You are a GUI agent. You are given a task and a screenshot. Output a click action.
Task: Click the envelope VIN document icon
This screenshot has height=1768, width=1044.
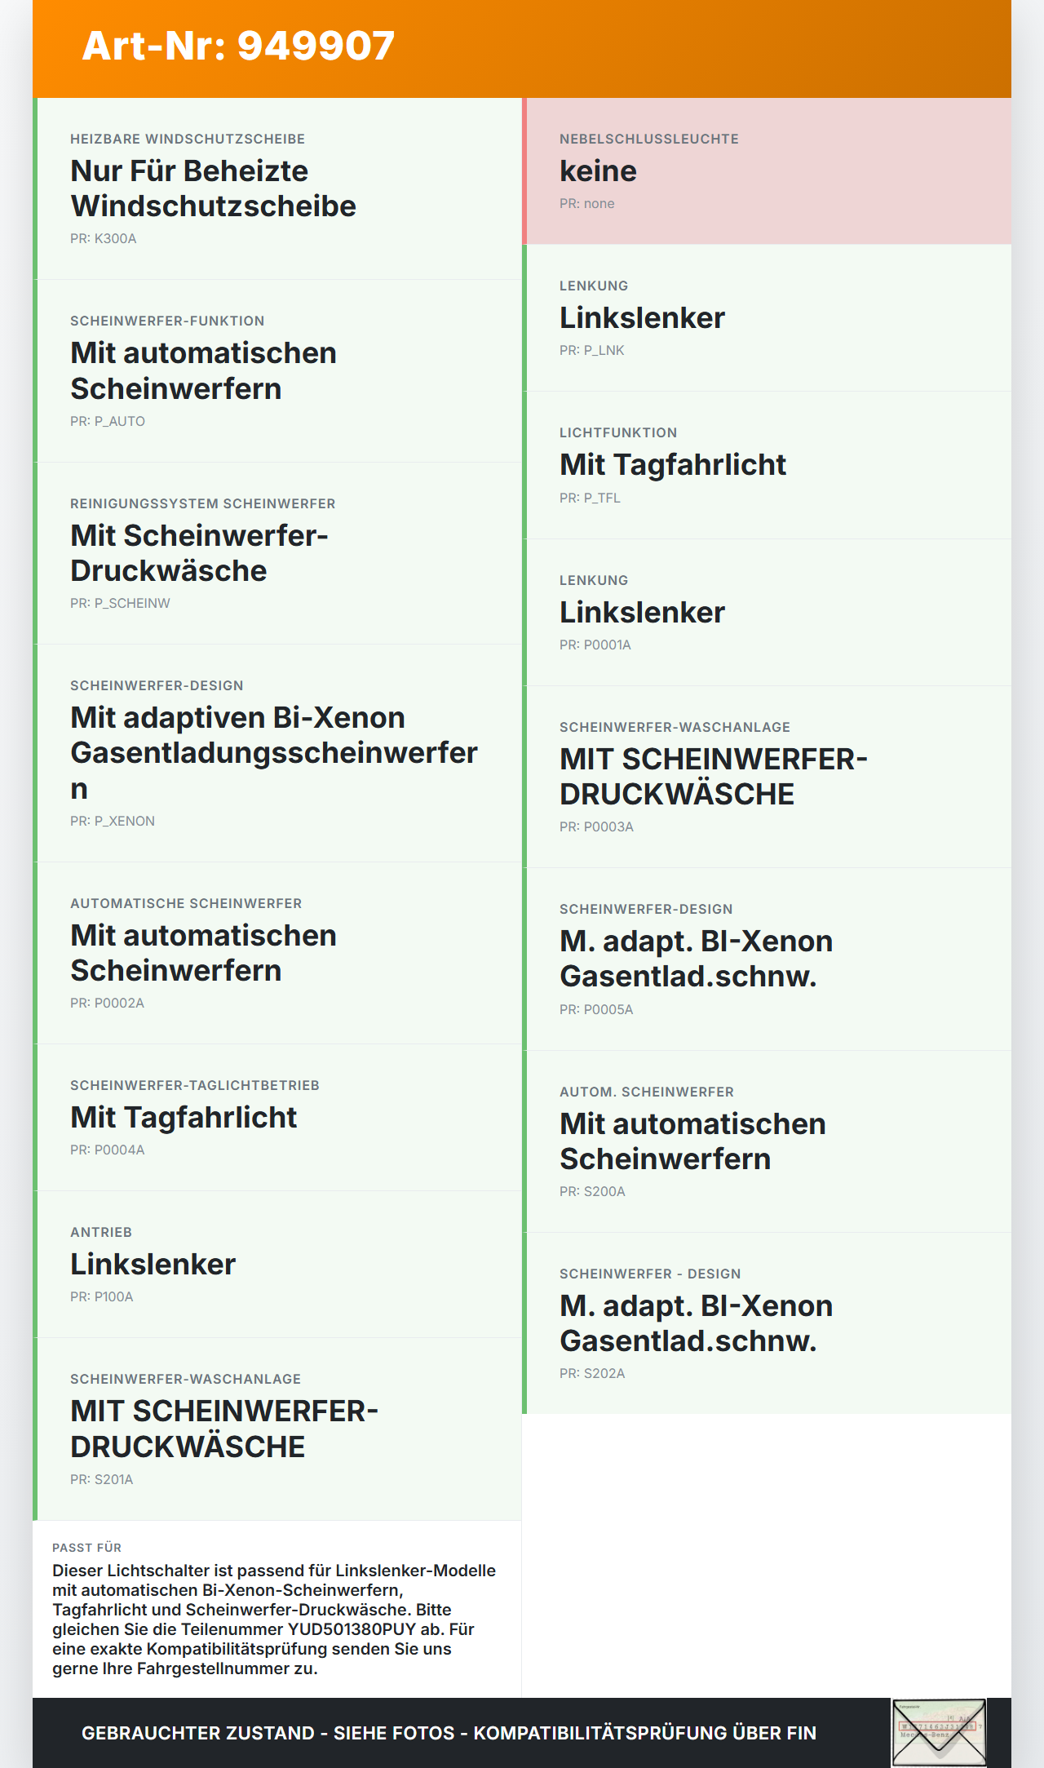[940, 1733]
